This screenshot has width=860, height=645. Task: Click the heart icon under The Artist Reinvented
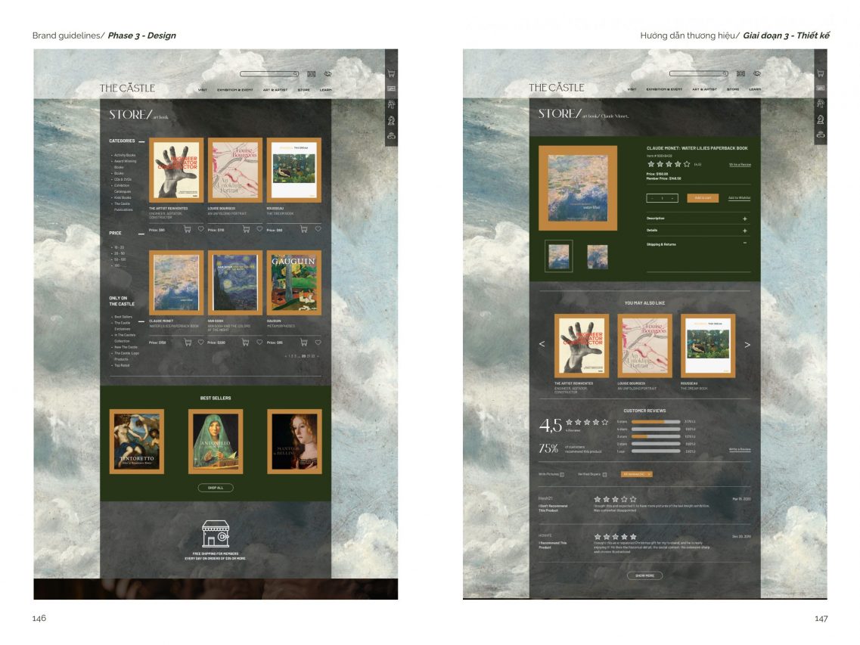click(200, 228)
